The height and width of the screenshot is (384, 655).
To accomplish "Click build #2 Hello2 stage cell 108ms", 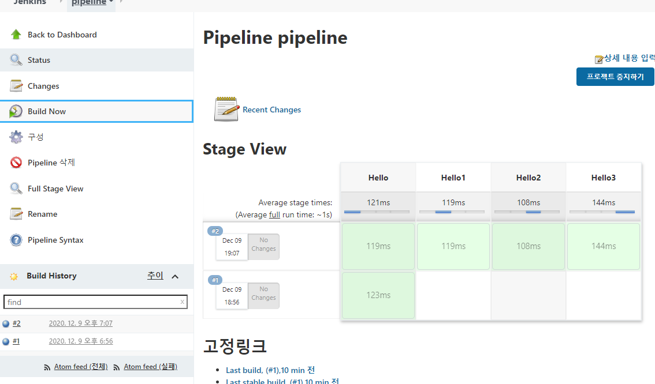I will (x=529, y=246).
